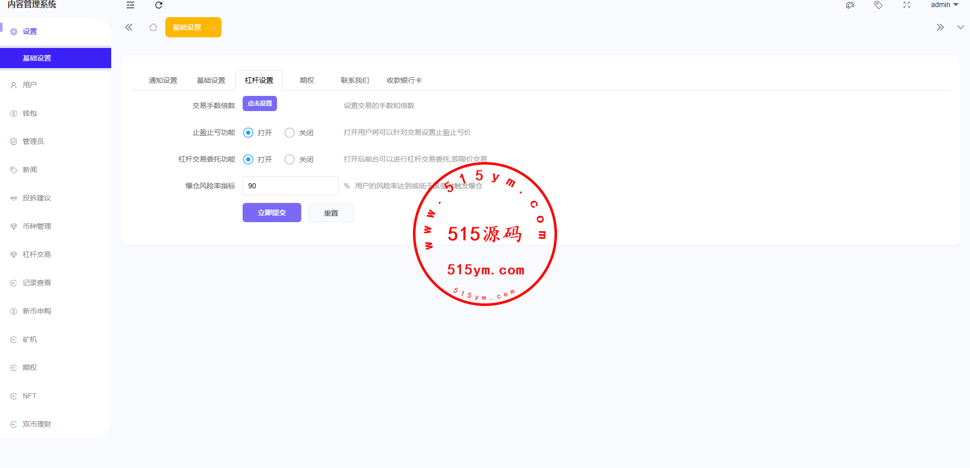Click the 立即提交 submit button
Screen dimensions: 970x468
[x=271, y=213]
